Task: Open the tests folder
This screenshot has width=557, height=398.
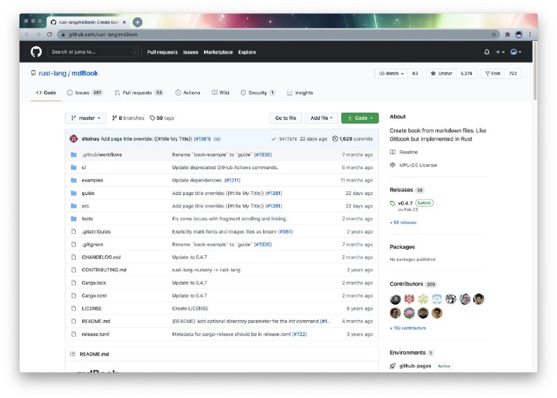Action: point(88,218)
